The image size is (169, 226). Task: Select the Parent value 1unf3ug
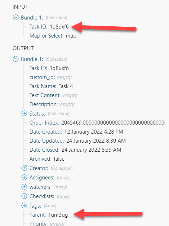58,215
